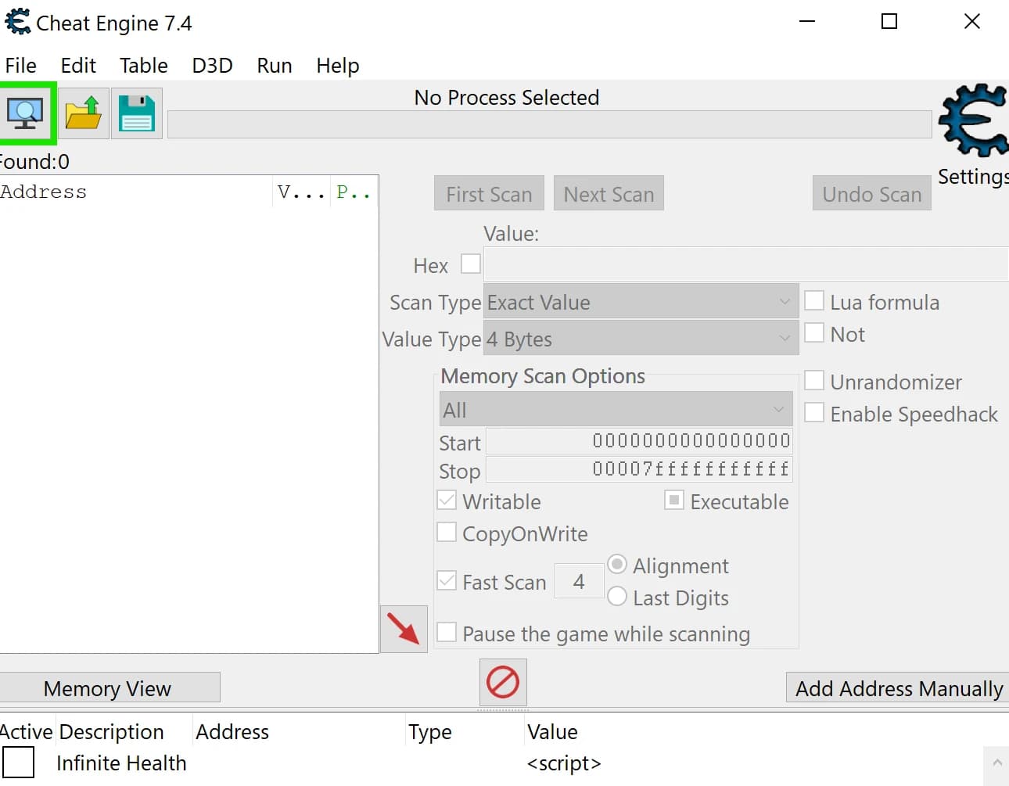This screenshot has height=786, width=1009.
Task: Click the V... column header in results
Action: click(x=301, y=192)
